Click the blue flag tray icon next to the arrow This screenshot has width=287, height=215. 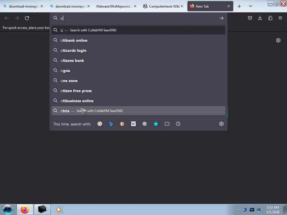pos(245,210)
